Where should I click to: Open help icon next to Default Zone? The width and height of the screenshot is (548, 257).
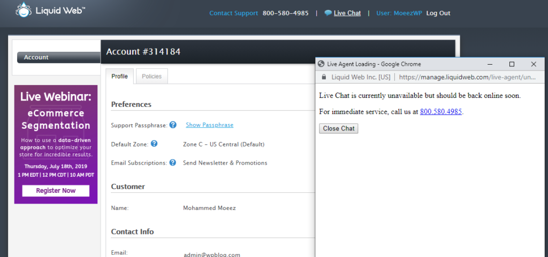pos(154,144)
